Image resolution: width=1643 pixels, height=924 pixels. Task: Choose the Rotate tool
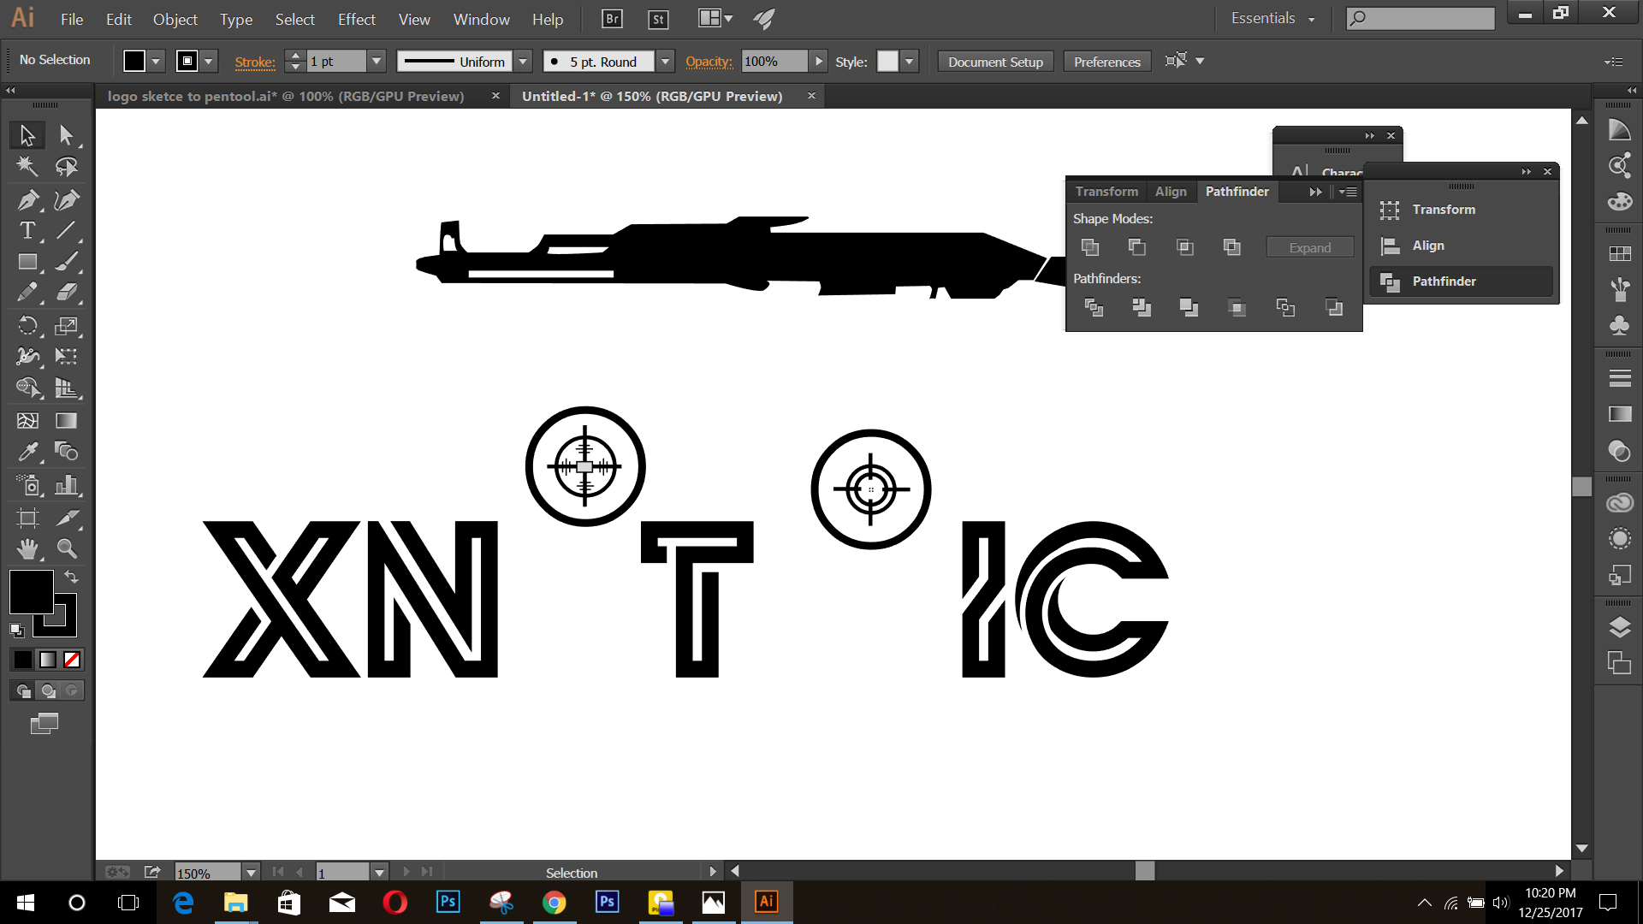(x=27, y=325)
